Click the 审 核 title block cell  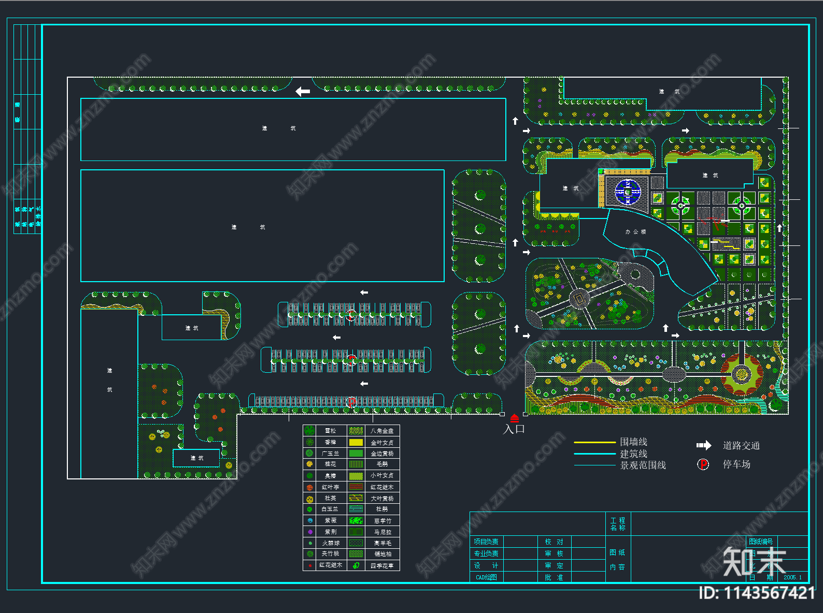(x=554, y=554)
